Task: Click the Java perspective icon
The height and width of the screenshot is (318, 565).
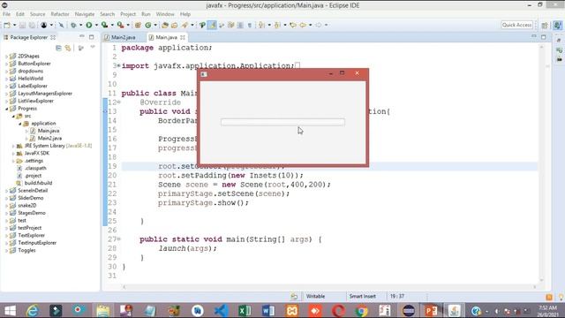Action: [557, 25]
